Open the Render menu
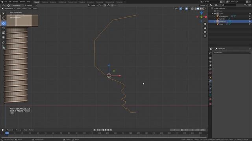This screenshot has width=252, height=141. pos(16,2)
